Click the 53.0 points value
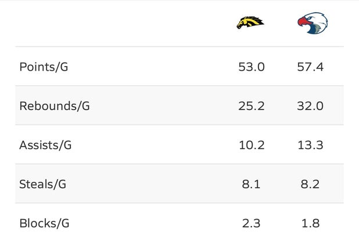The height and width of the screenshot is (241, 359). coord(252,67)
